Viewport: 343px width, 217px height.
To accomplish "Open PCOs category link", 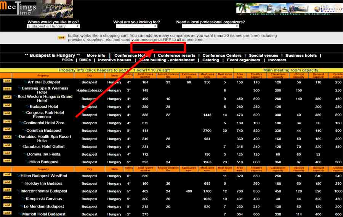I will tap(67, 60).
